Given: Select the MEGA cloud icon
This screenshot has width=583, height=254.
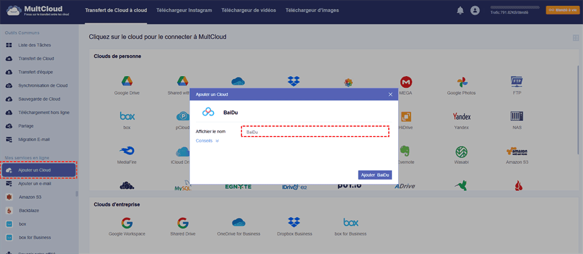Looking at the screenshot, I should point(406,81).
